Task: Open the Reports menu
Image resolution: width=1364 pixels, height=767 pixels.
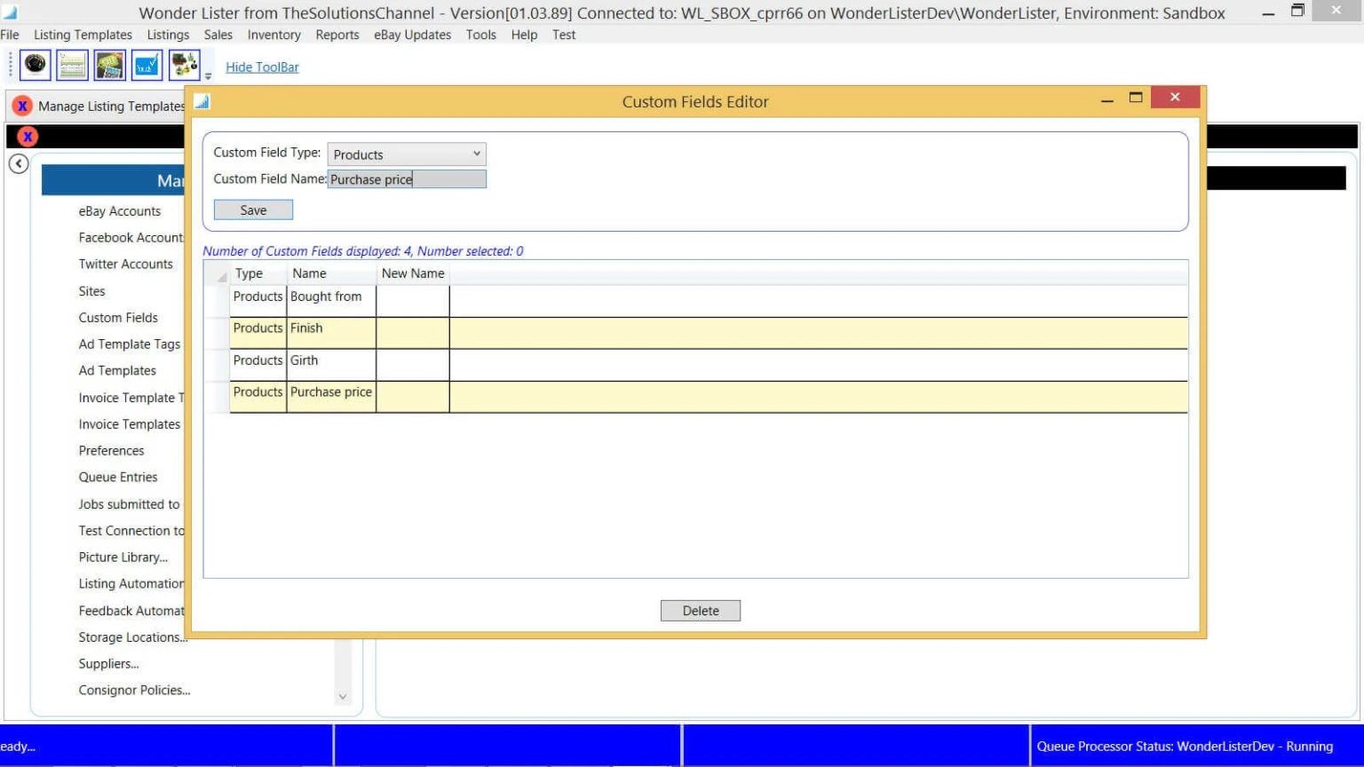Action: pyautogui.click(x=337, y=35)
